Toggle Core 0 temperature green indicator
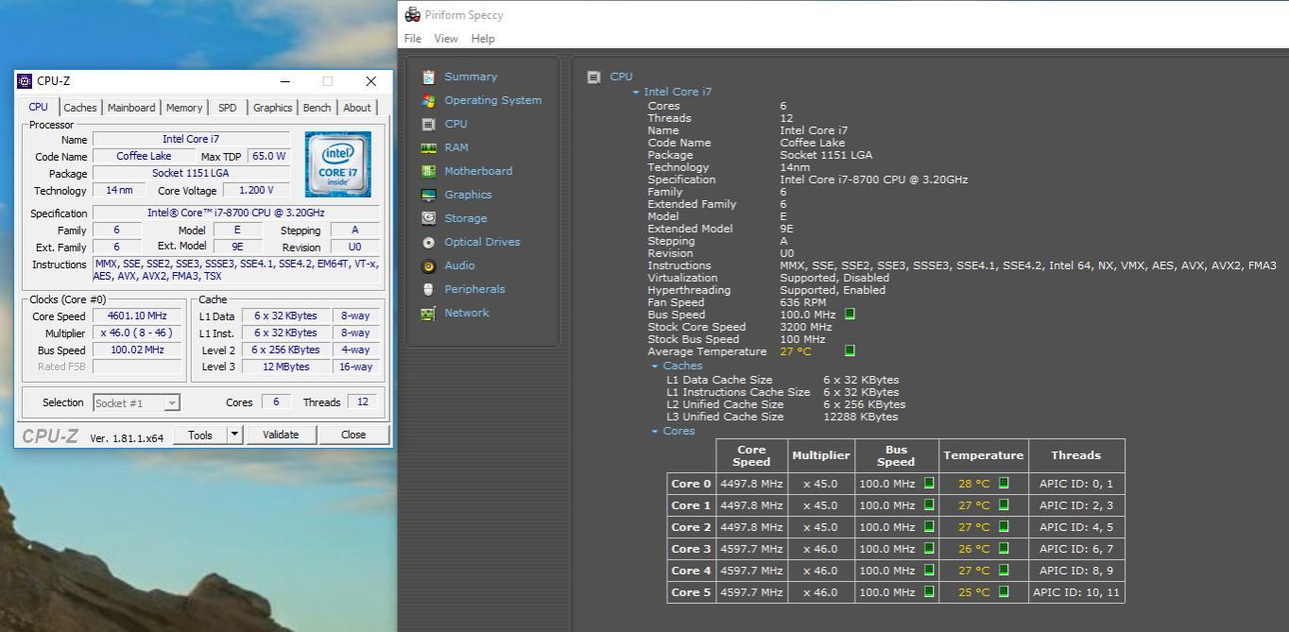The width and height of the screenshot is (1289, 632). coord(1004,483)
